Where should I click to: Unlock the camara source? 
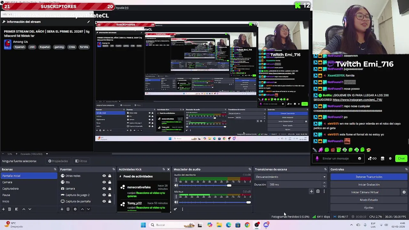[x=110, y=188]
